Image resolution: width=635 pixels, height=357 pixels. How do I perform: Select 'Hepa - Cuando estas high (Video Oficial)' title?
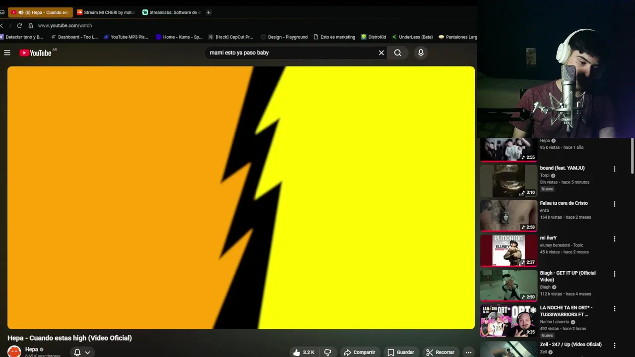[69, 338]
